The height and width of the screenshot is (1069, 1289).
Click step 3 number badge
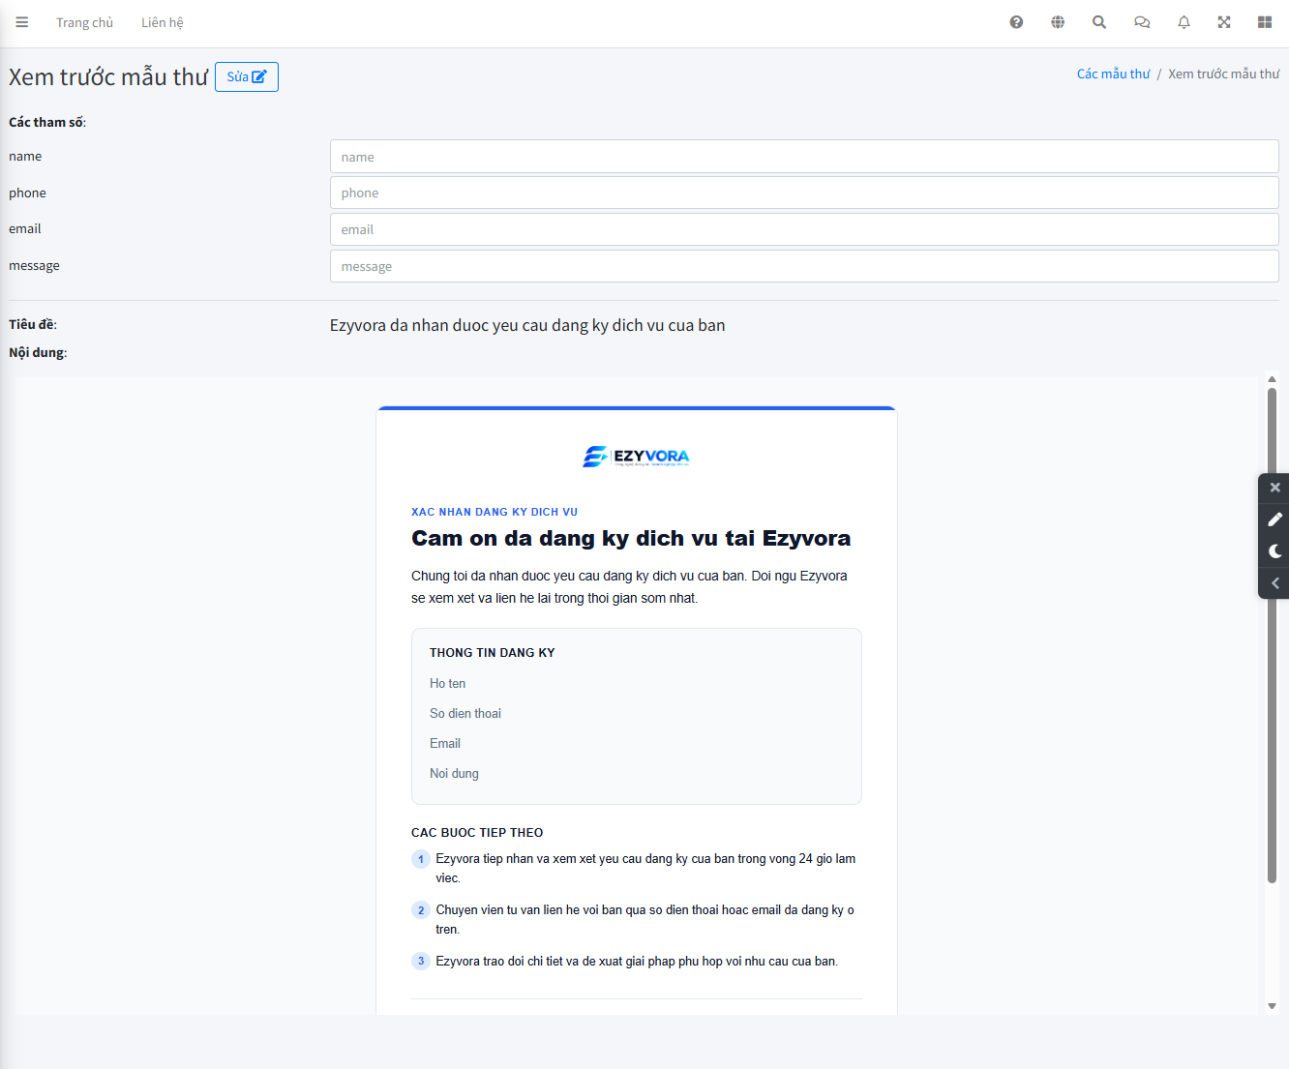click(x=421, y=962)
